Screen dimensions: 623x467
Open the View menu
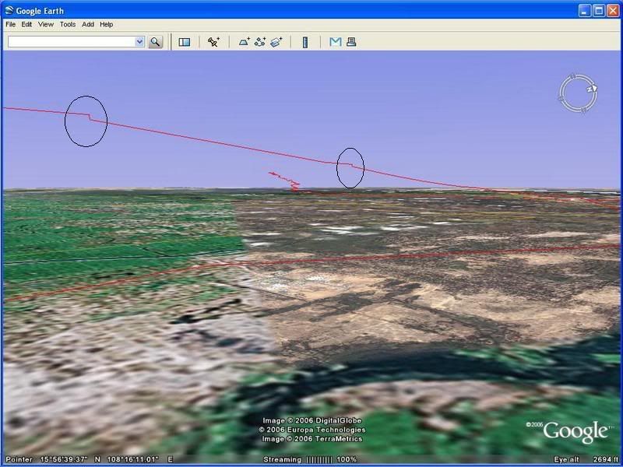[46, 24]
